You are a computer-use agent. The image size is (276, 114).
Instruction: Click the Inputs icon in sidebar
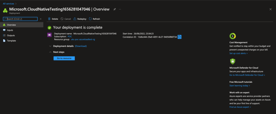4,30
